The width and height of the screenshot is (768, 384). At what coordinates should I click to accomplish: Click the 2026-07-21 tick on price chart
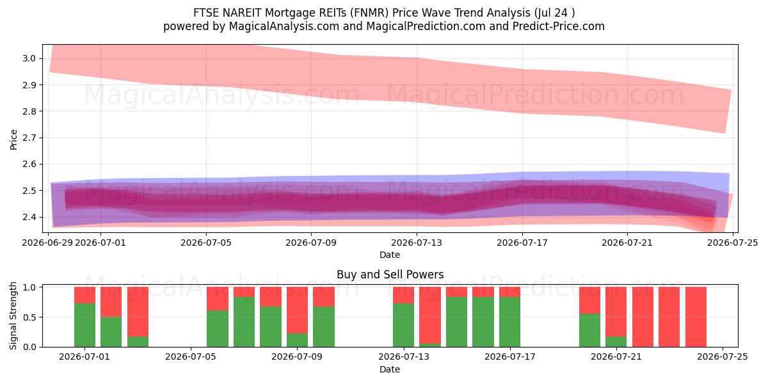point(627,243)
